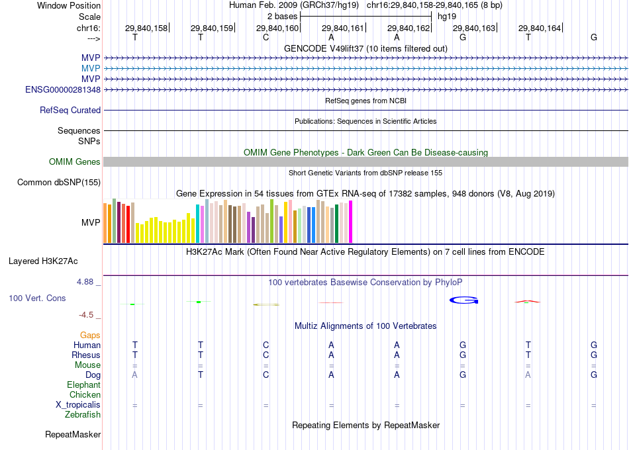Click the X_tropicalis species label
Viewport: 629px width, 450px height.
pyautogui.click(x=78, y=405)
